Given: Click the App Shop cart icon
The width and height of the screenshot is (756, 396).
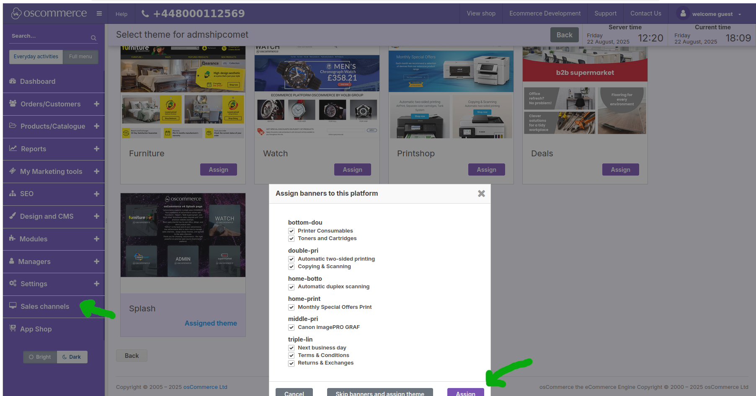Looking at the screenshot, I should [13, 329].
